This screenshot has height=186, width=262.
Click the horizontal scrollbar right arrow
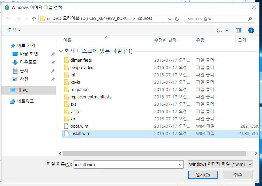(x=256, y=153)
